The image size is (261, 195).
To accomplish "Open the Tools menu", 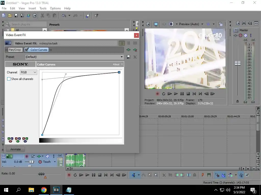I will point(43,8).
